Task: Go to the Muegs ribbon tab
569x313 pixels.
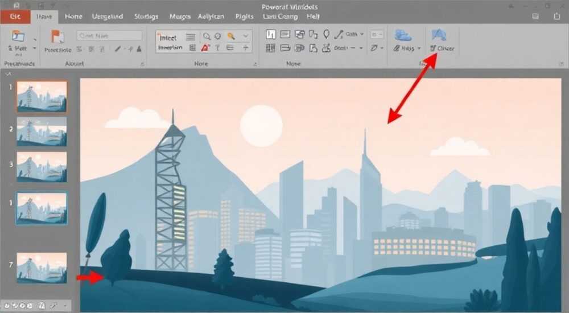Action: pyautogui.click(x=180, y=17)
